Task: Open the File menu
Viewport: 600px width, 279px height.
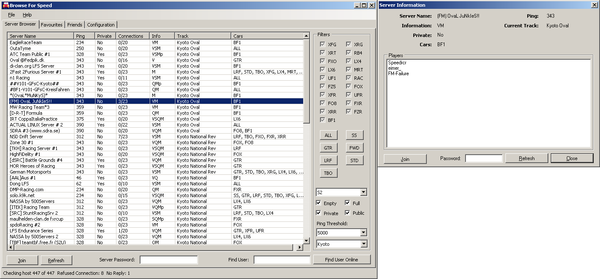Action: [11, 15]
